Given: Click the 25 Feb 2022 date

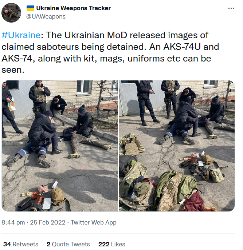Looking at the screenshot, I should point(48,222).
